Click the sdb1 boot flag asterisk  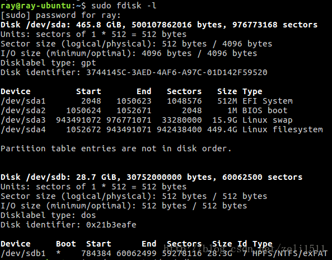[x=58, y=253]
